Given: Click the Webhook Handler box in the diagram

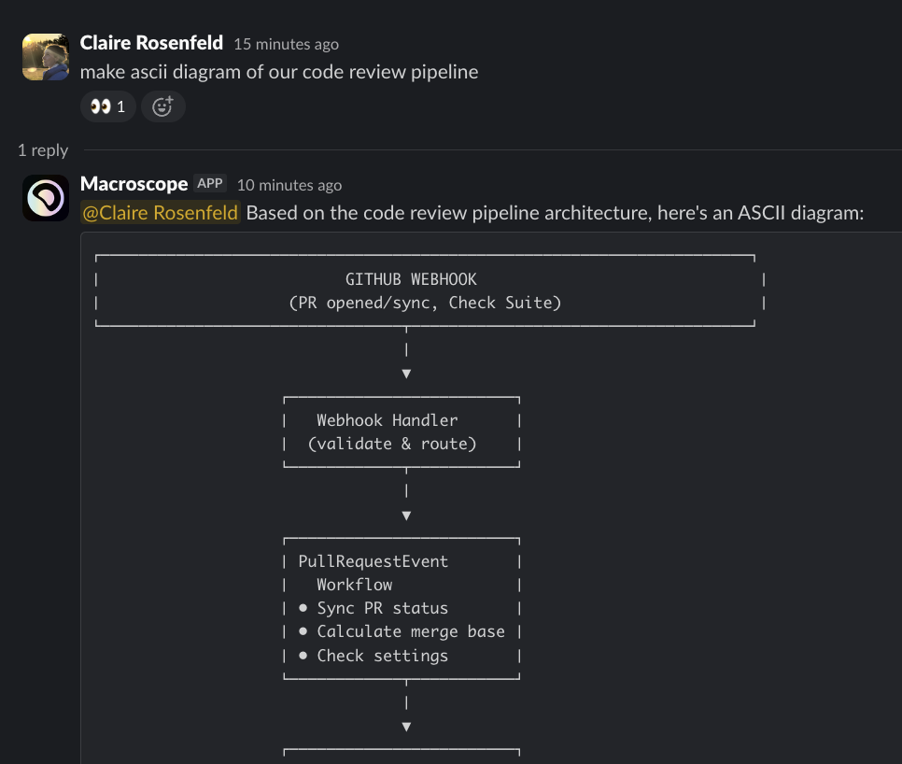Looking at the screenshot, I should click(402, 432).
